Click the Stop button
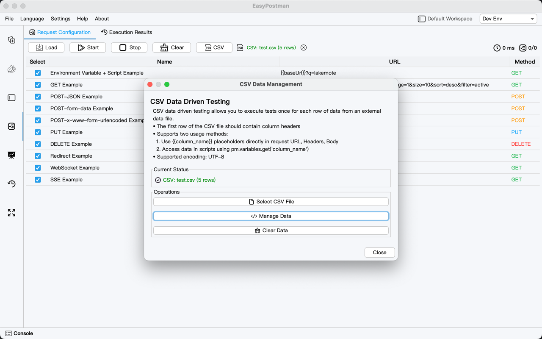 click(x=129, y=47)
